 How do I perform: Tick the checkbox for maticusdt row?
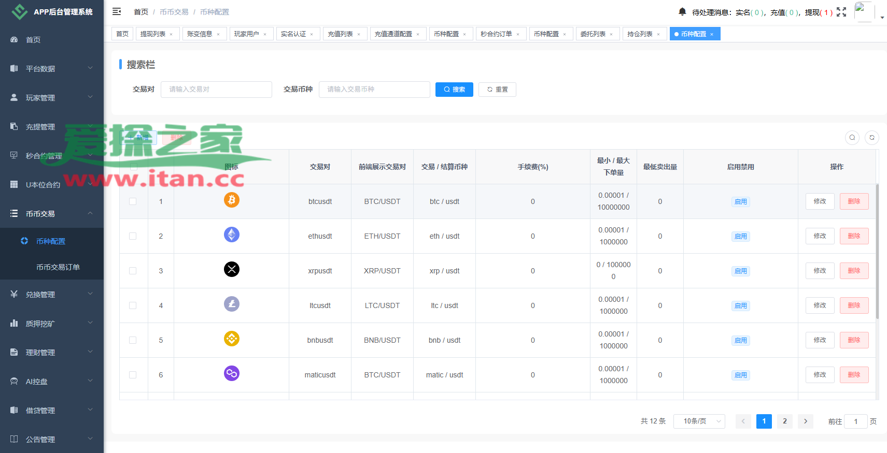pyautogui.click(x=133, y=375)
